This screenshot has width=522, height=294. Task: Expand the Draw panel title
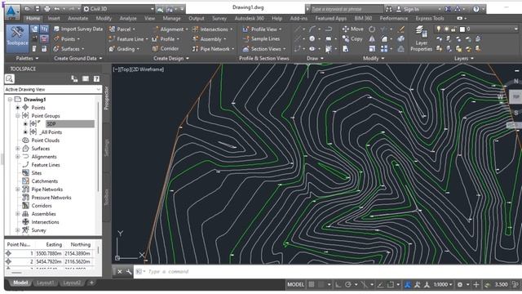(x=315, y=58)
